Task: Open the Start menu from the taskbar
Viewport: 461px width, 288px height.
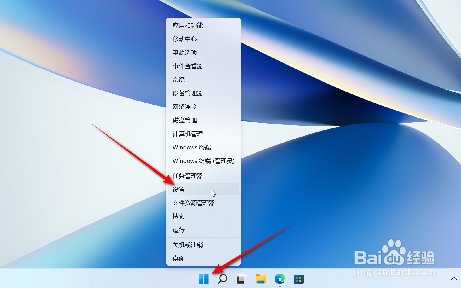Action: click(203, 279)
